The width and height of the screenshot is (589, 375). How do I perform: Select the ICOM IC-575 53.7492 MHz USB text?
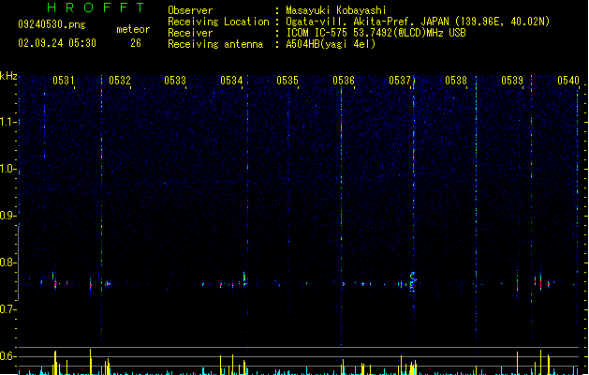(x=375, y=33)
